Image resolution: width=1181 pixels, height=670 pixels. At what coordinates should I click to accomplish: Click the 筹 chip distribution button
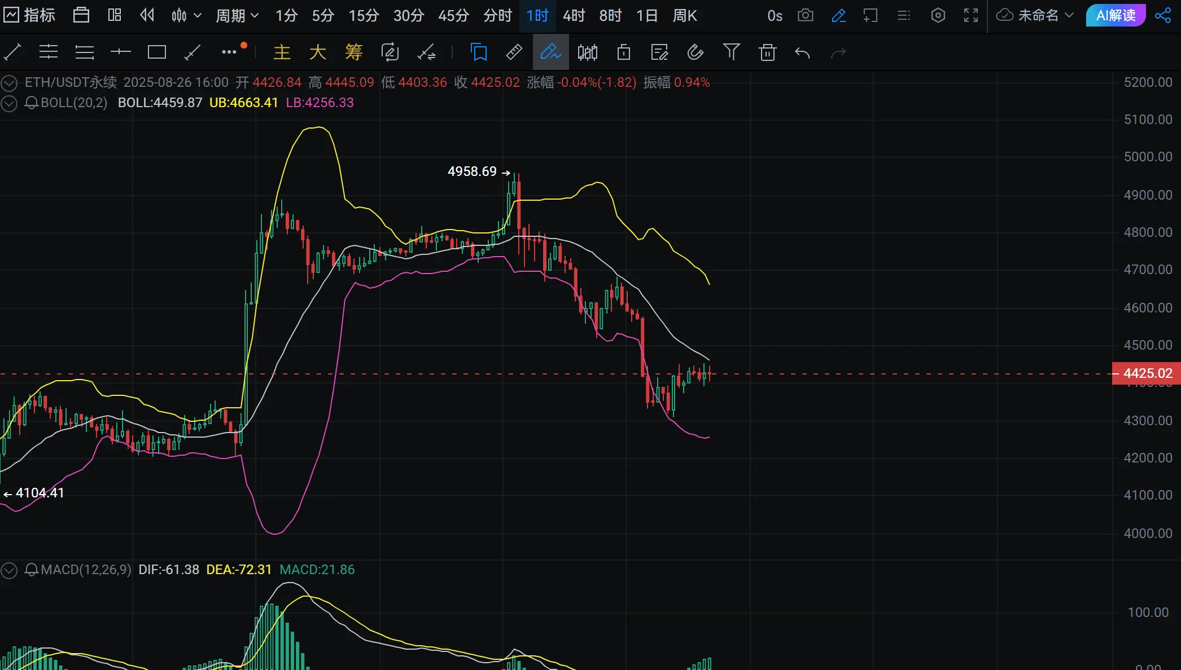354,52
